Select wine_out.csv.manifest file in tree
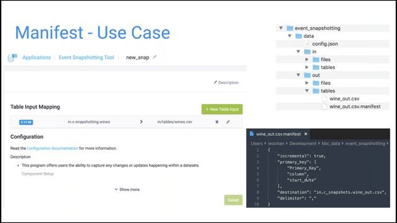397x223 pixels. tap(355, 107)
